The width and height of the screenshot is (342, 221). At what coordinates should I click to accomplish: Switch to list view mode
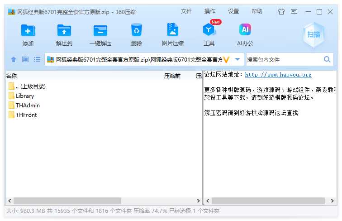coord(37,59)
